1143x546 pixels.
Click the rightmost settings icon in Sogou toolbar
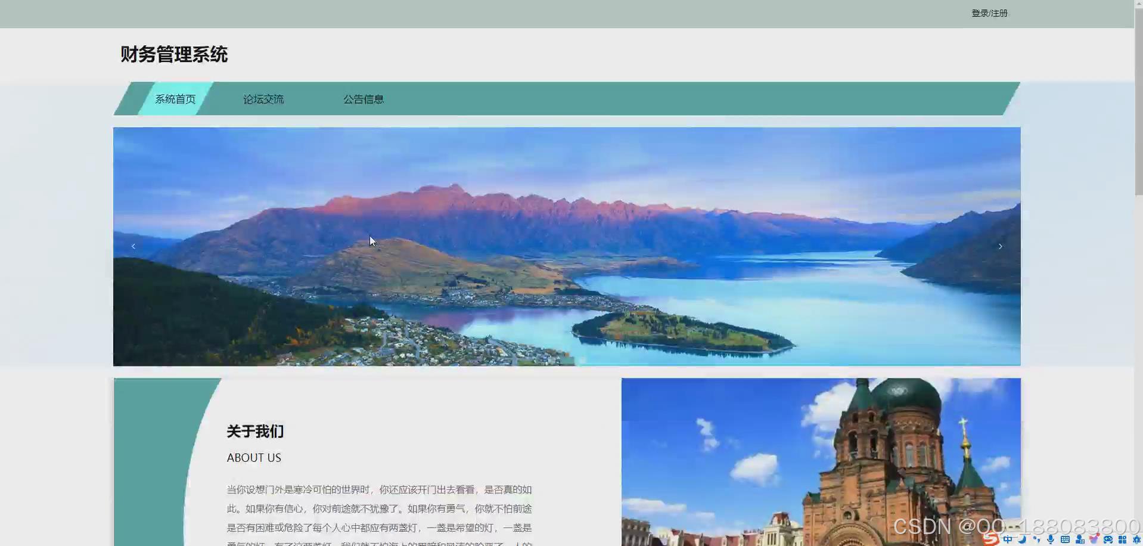[x=1136, y=539]
